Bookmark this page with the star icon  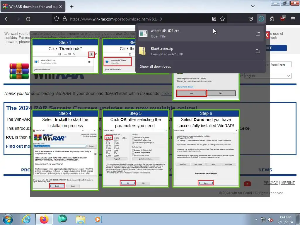222,19
